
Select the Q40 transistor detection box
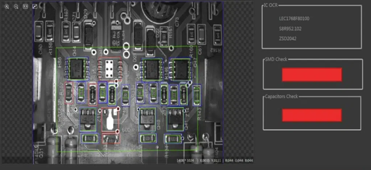point(147,119)
